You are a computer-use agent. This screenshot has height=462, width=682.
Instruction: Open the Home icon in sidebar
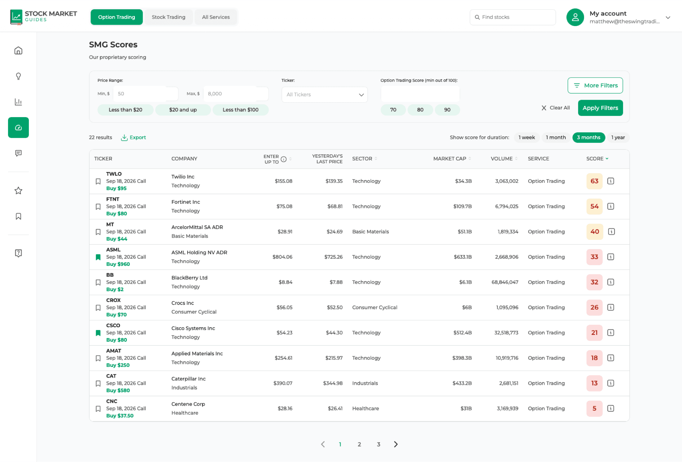click(x=18, y=51)
